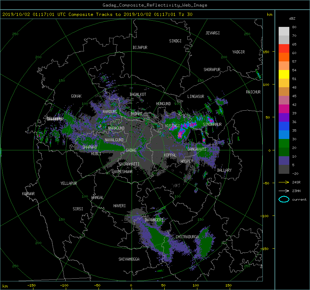The height and width of the screenshot is (290, 310).
Task: Click the GADAG radar center label
Action: (131, 150)
